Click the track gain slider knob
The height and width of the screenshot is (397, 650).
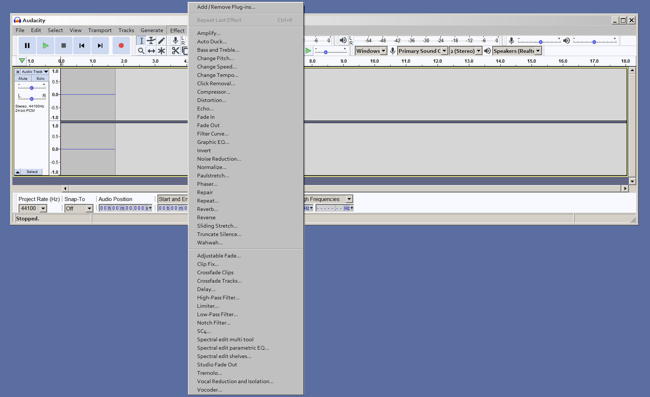click(x=32, y=88)
